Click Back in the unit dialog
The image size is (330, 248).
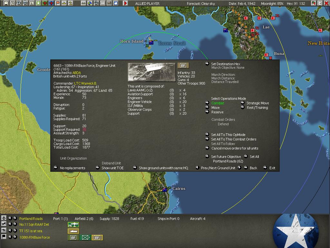pyautogui.click(x=253, y=168)
